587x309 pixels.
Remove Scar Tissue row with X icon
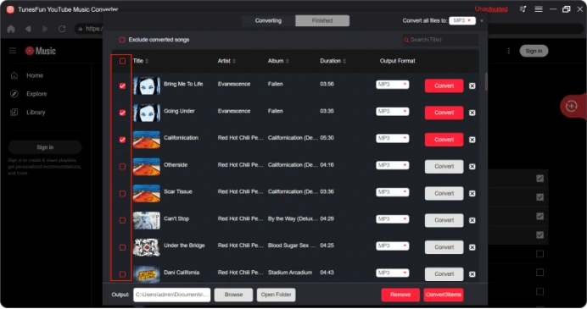tap(472, 193)
